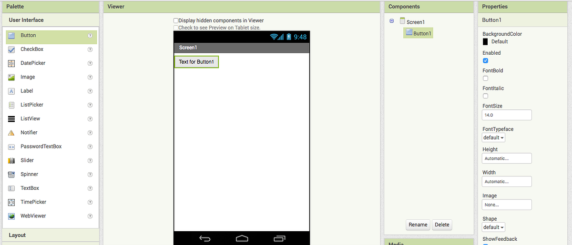This screenshot has height=245, width=572.
Task: Select the Spinner palette icon
Action: [x=11, y=174]
